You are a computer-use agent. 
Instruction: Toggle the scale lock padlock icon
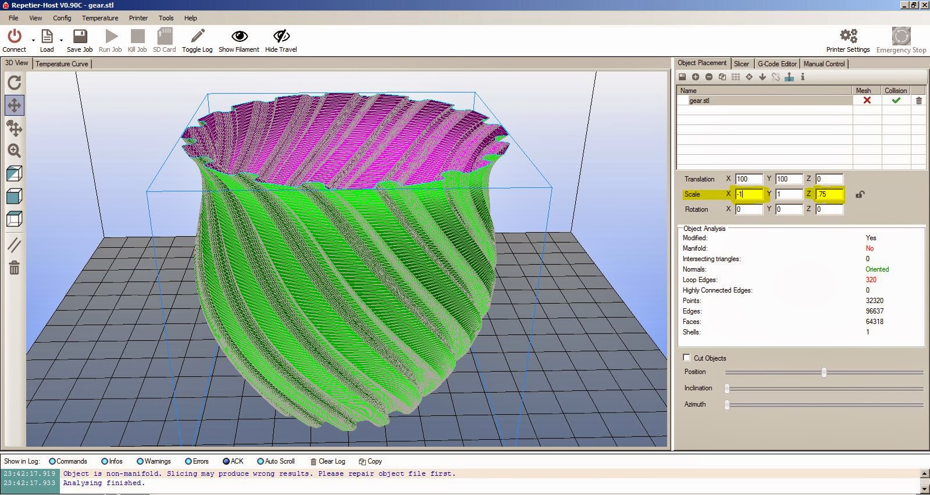click(860, 194)
